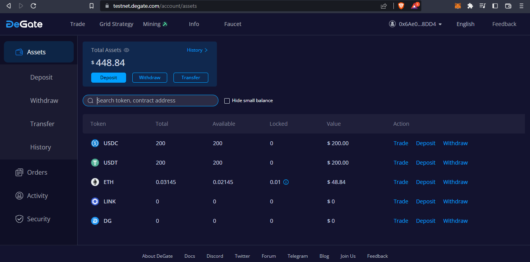Click the USDT token icon
This screenshot has height=262, width=530.
[x=95, y=163]
